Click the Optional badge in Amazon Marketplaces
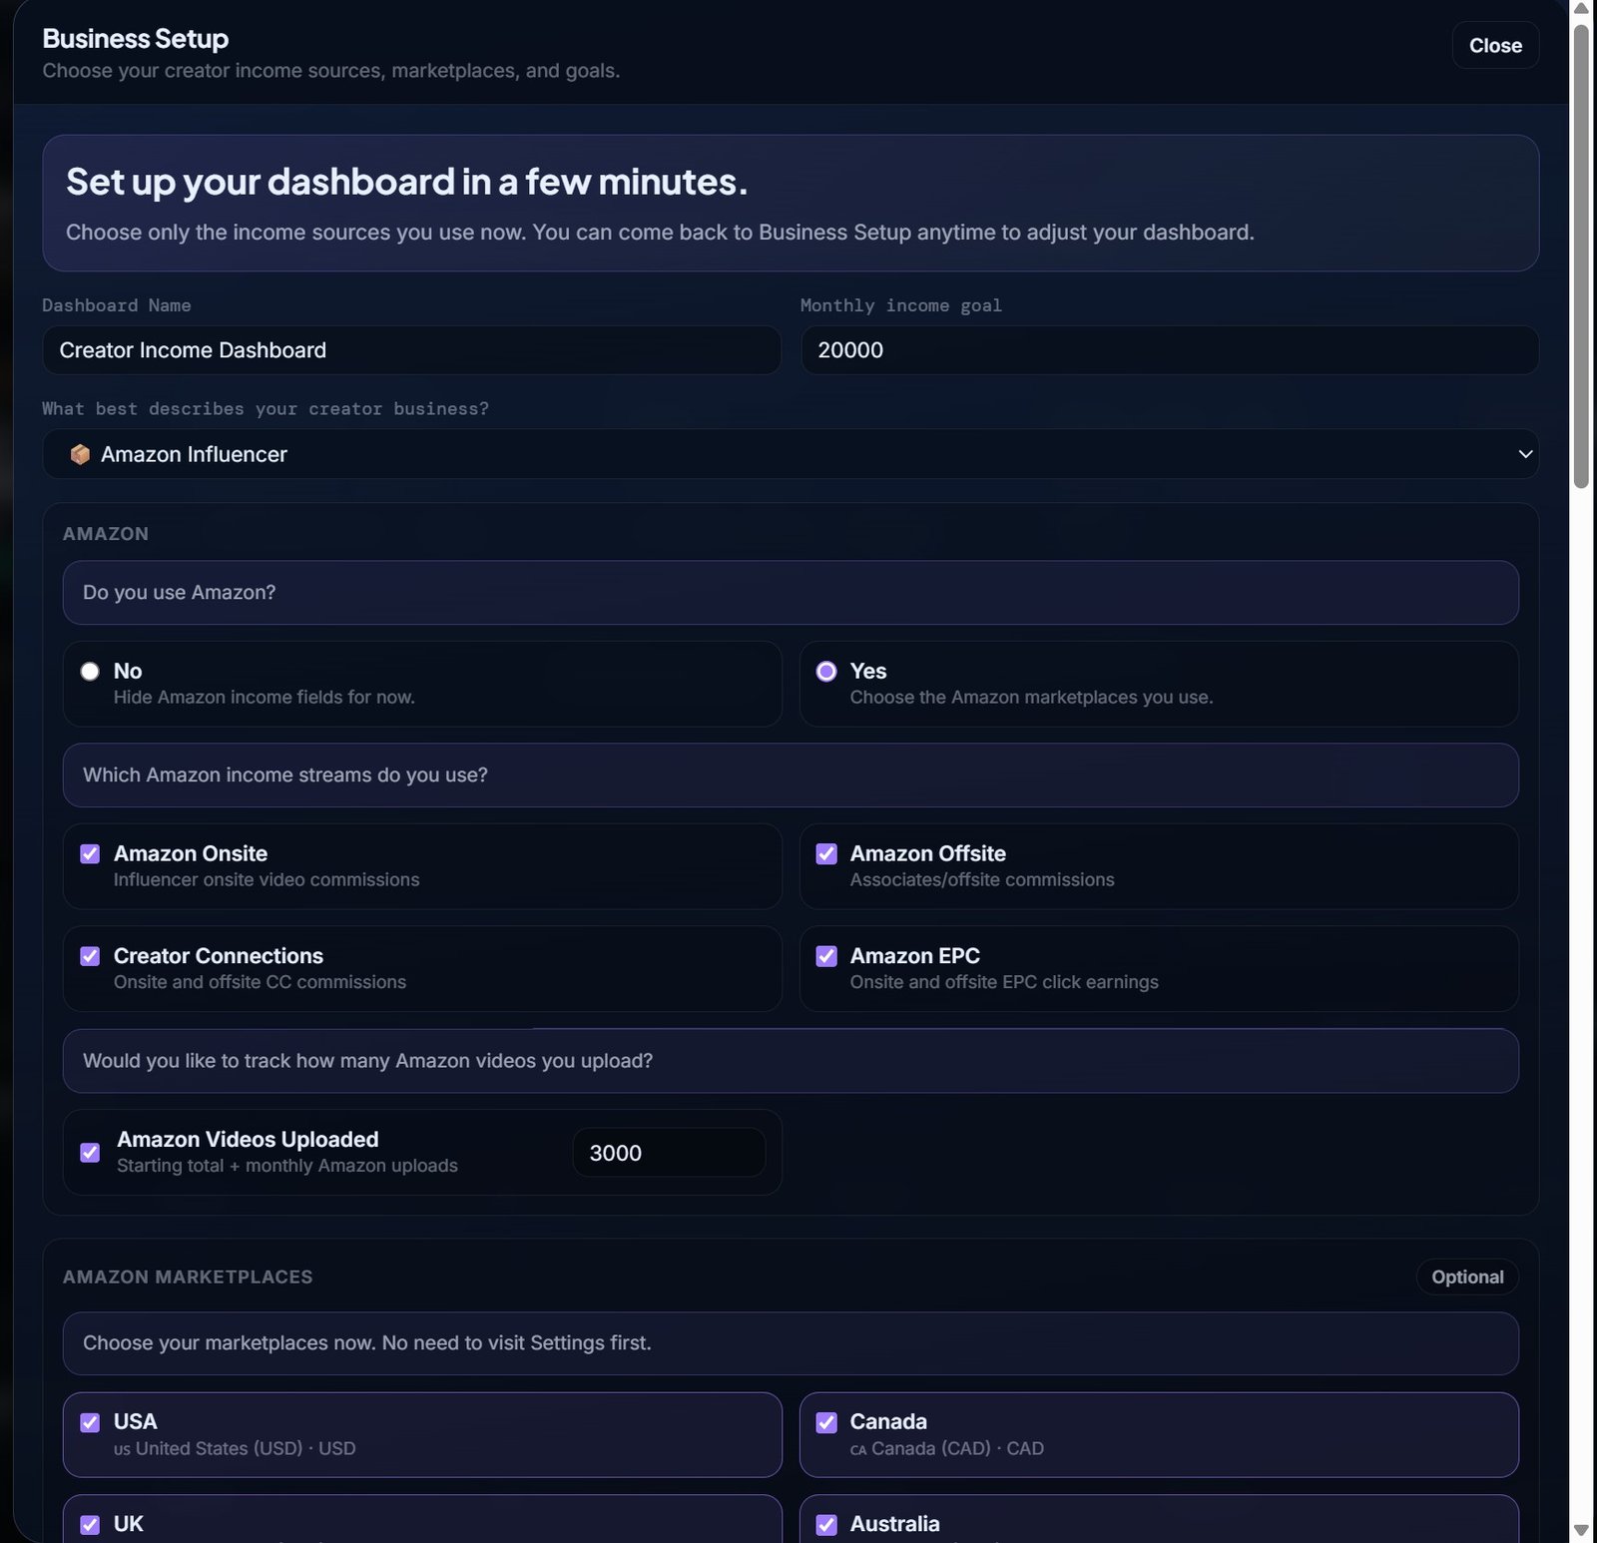Viewport: 1597px width, 1543px height. (1467, 1278)
